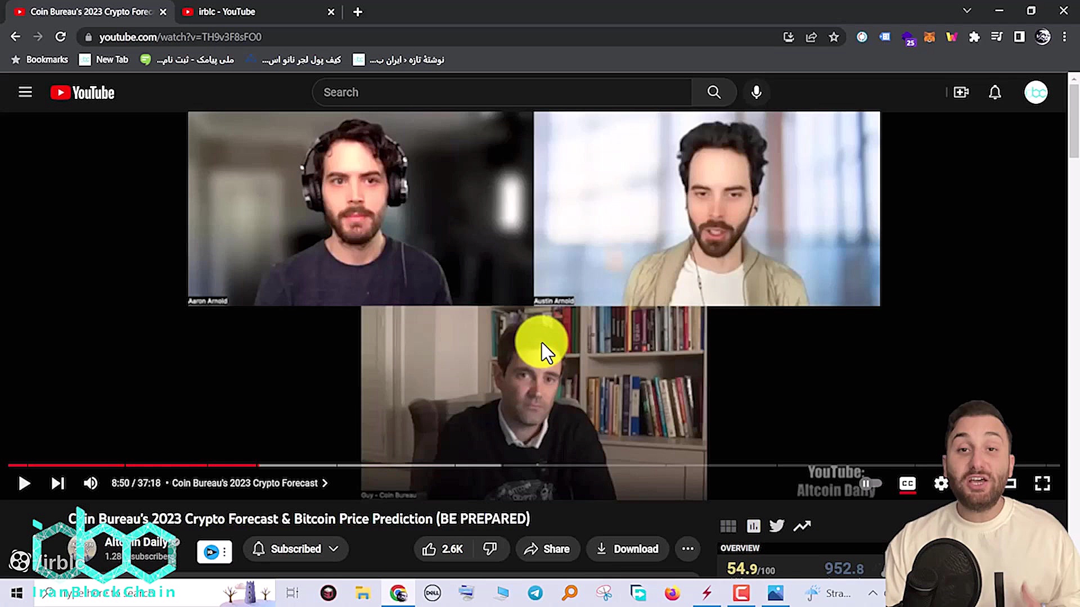Screen dimensions: 1080x607
Task: Open the YouTube account avatar menu
Action: point(1036,92)
